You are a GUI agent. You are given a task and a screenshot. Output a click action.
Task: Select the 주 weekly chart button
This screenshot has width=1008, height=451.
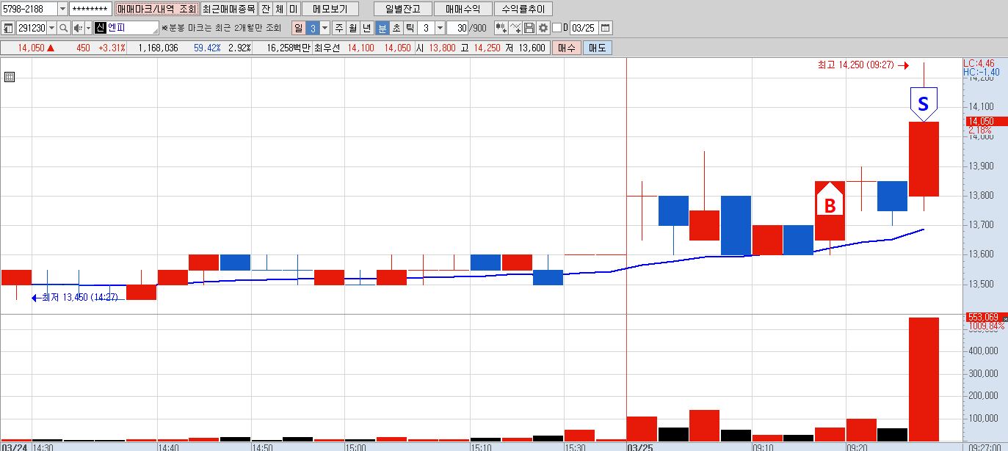point(338,28)
